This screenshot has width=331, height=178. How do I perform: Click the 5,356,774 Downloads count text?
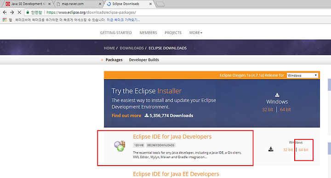pos(169,115)
